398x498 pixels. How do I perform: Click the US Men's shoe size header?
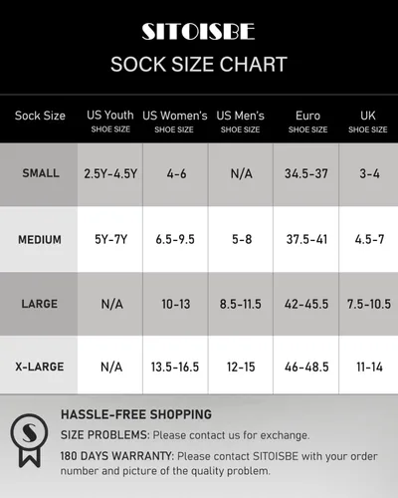240,122
